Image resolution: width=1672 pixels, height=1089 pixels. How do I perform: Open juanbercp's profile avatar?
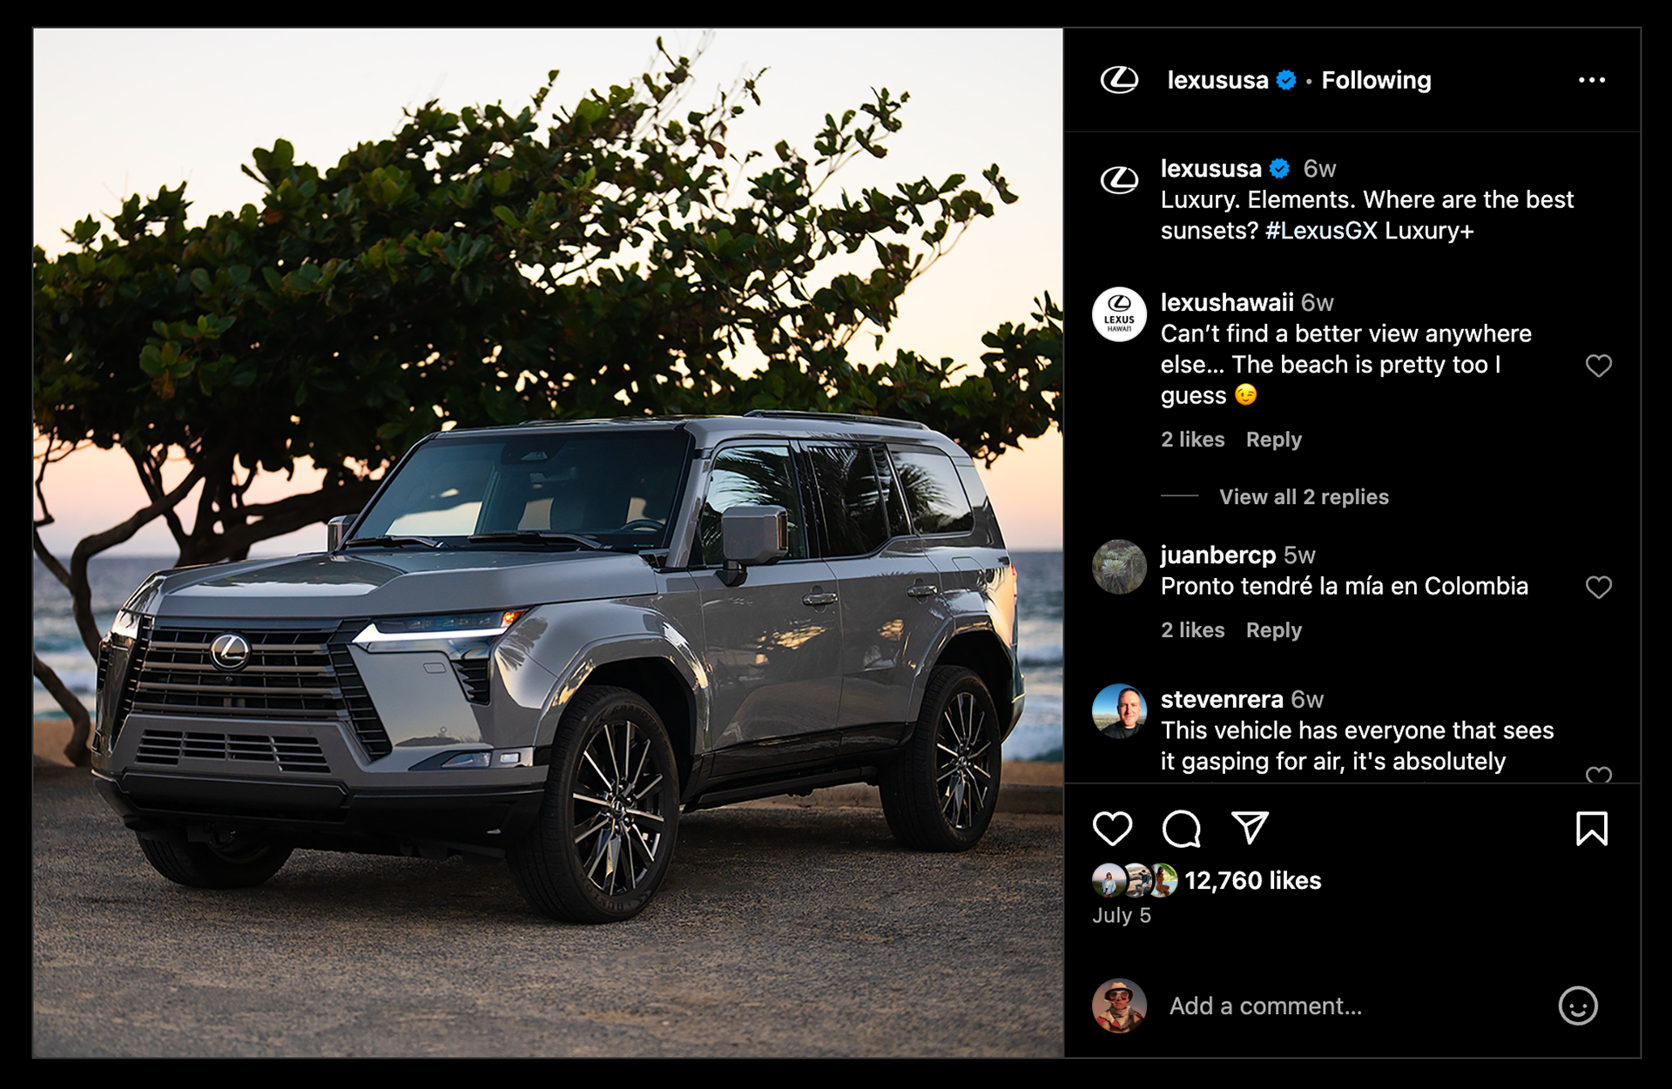(1119, 567)
